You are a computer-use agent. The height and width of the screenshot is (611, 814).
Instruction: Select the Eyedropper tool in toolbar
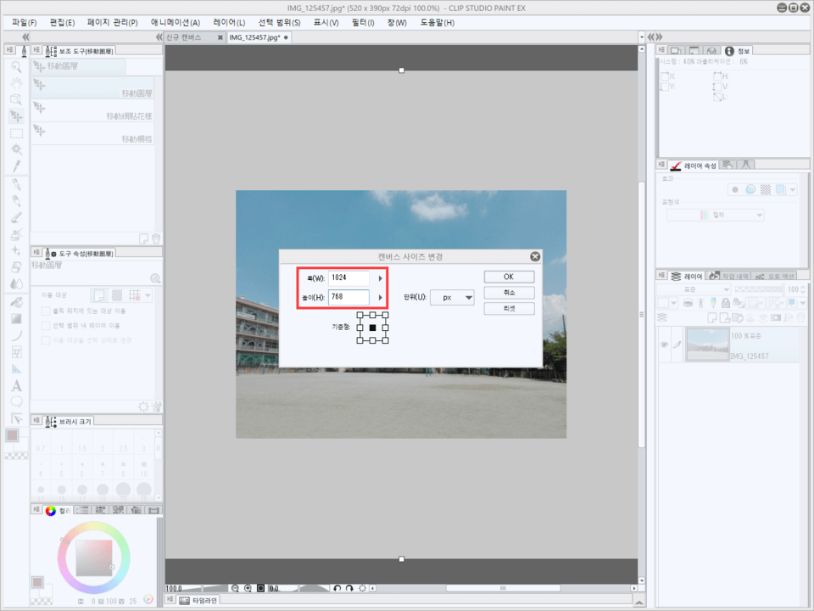pyautogui.click(x=16, y=165)
